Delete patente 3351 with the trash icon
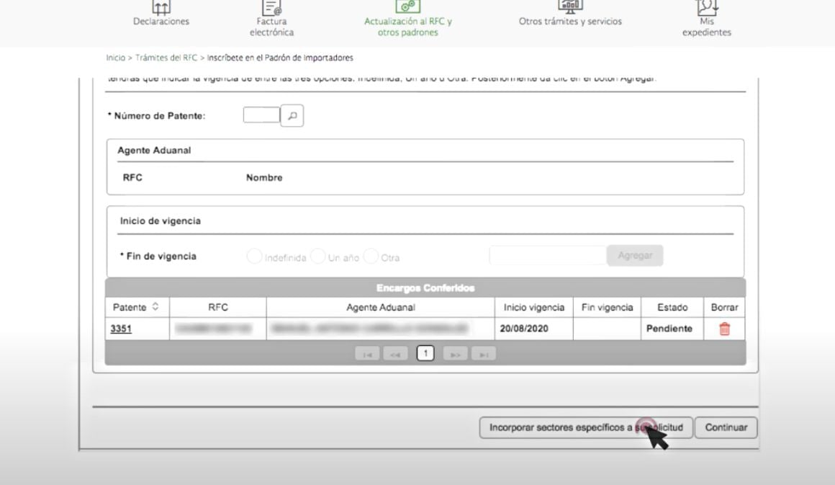The height and width of the screenshot is (485, 835). (x=724, y=329)
